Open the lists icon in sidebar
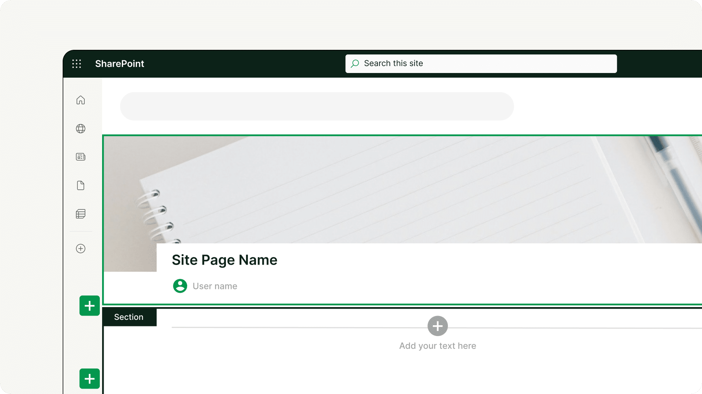The image size is (702, 394). [x=80, y=214]
